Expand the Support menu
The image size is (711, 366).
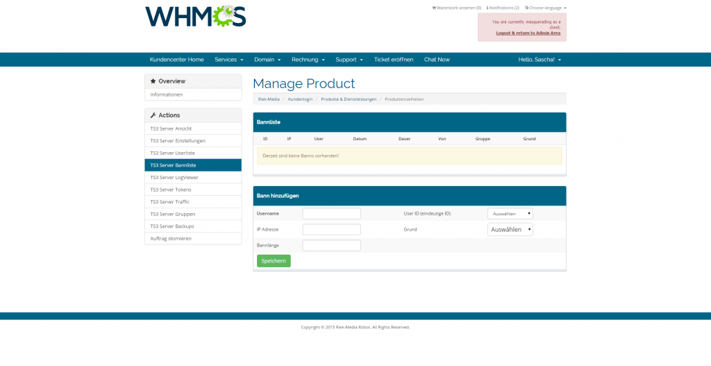point(349,60)
